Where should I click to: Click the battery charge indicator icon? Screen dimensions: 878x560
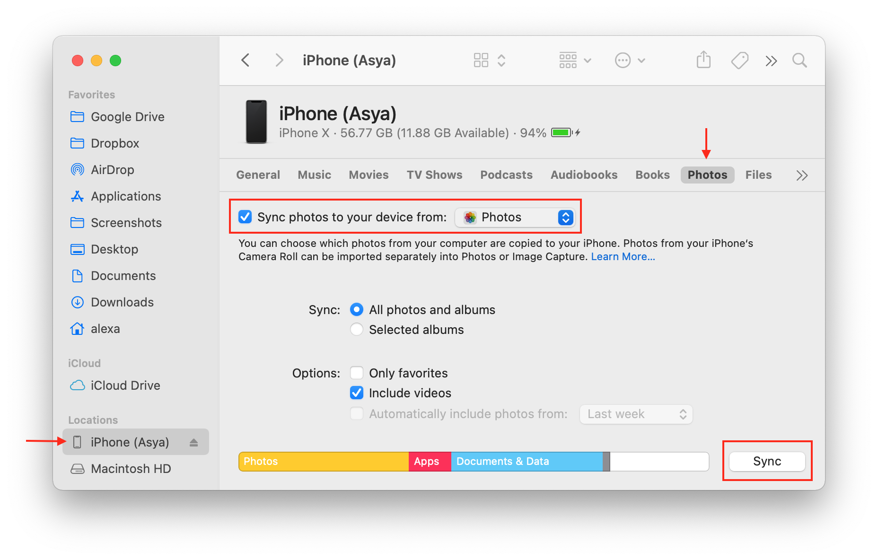click(562, 133)
